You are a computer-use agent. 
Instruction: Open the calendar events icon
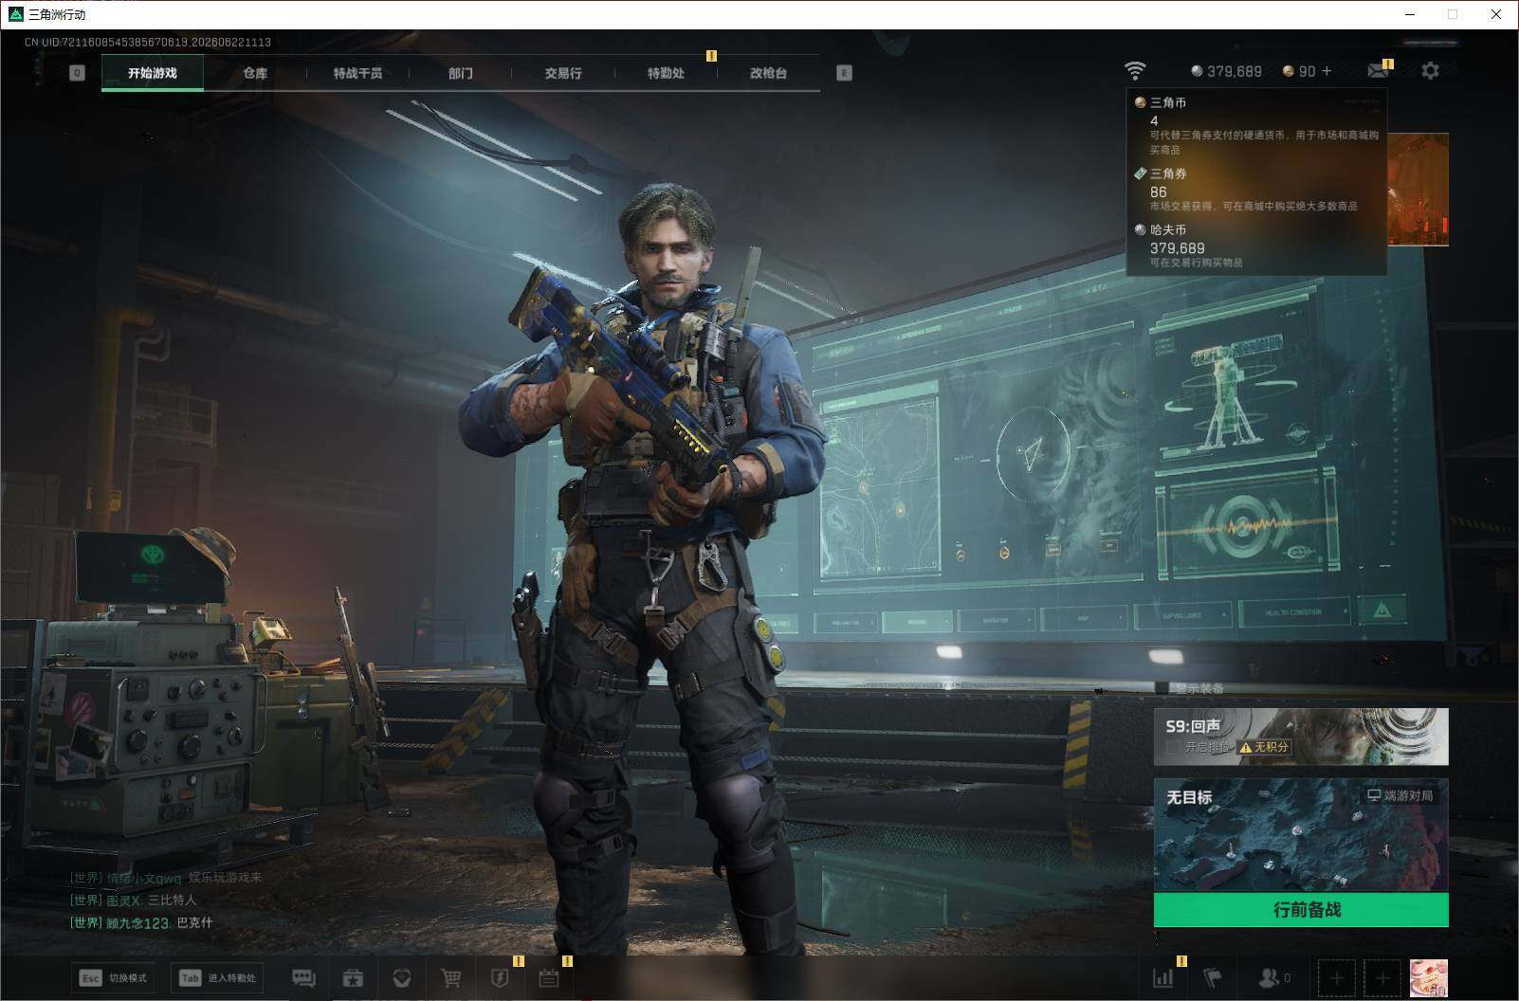(549, 977)
